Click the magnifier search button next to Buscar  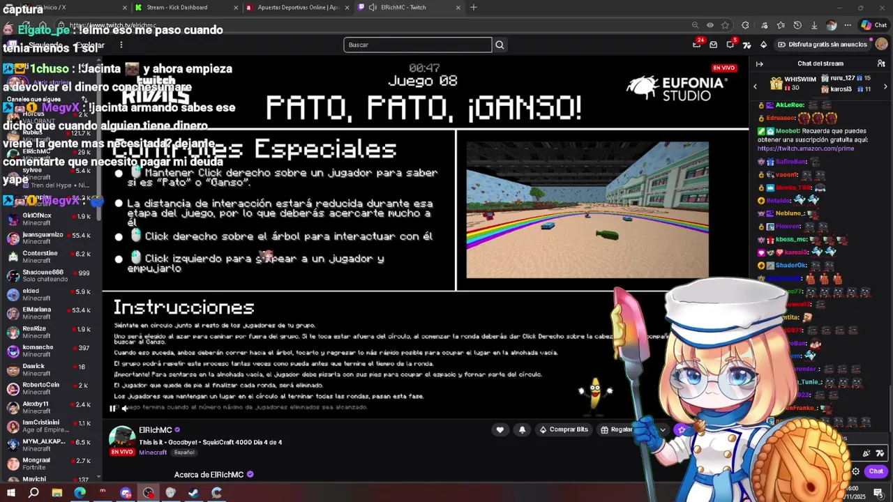click(x=500, y=45)
